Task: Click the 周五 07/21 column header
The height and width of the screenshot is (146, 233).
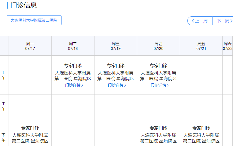Action: coord(201,46)
